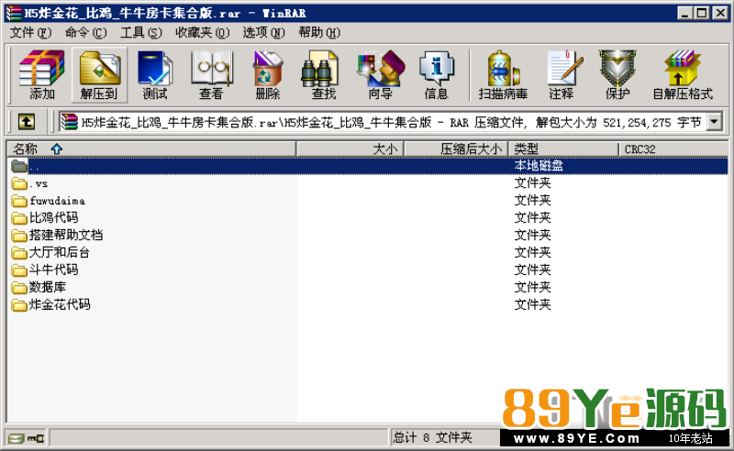The height and width of the screenshot is (451, 734).
Task: Click the 删除 (Delete) toolbar icon
Action: click(x=267, y=70)
